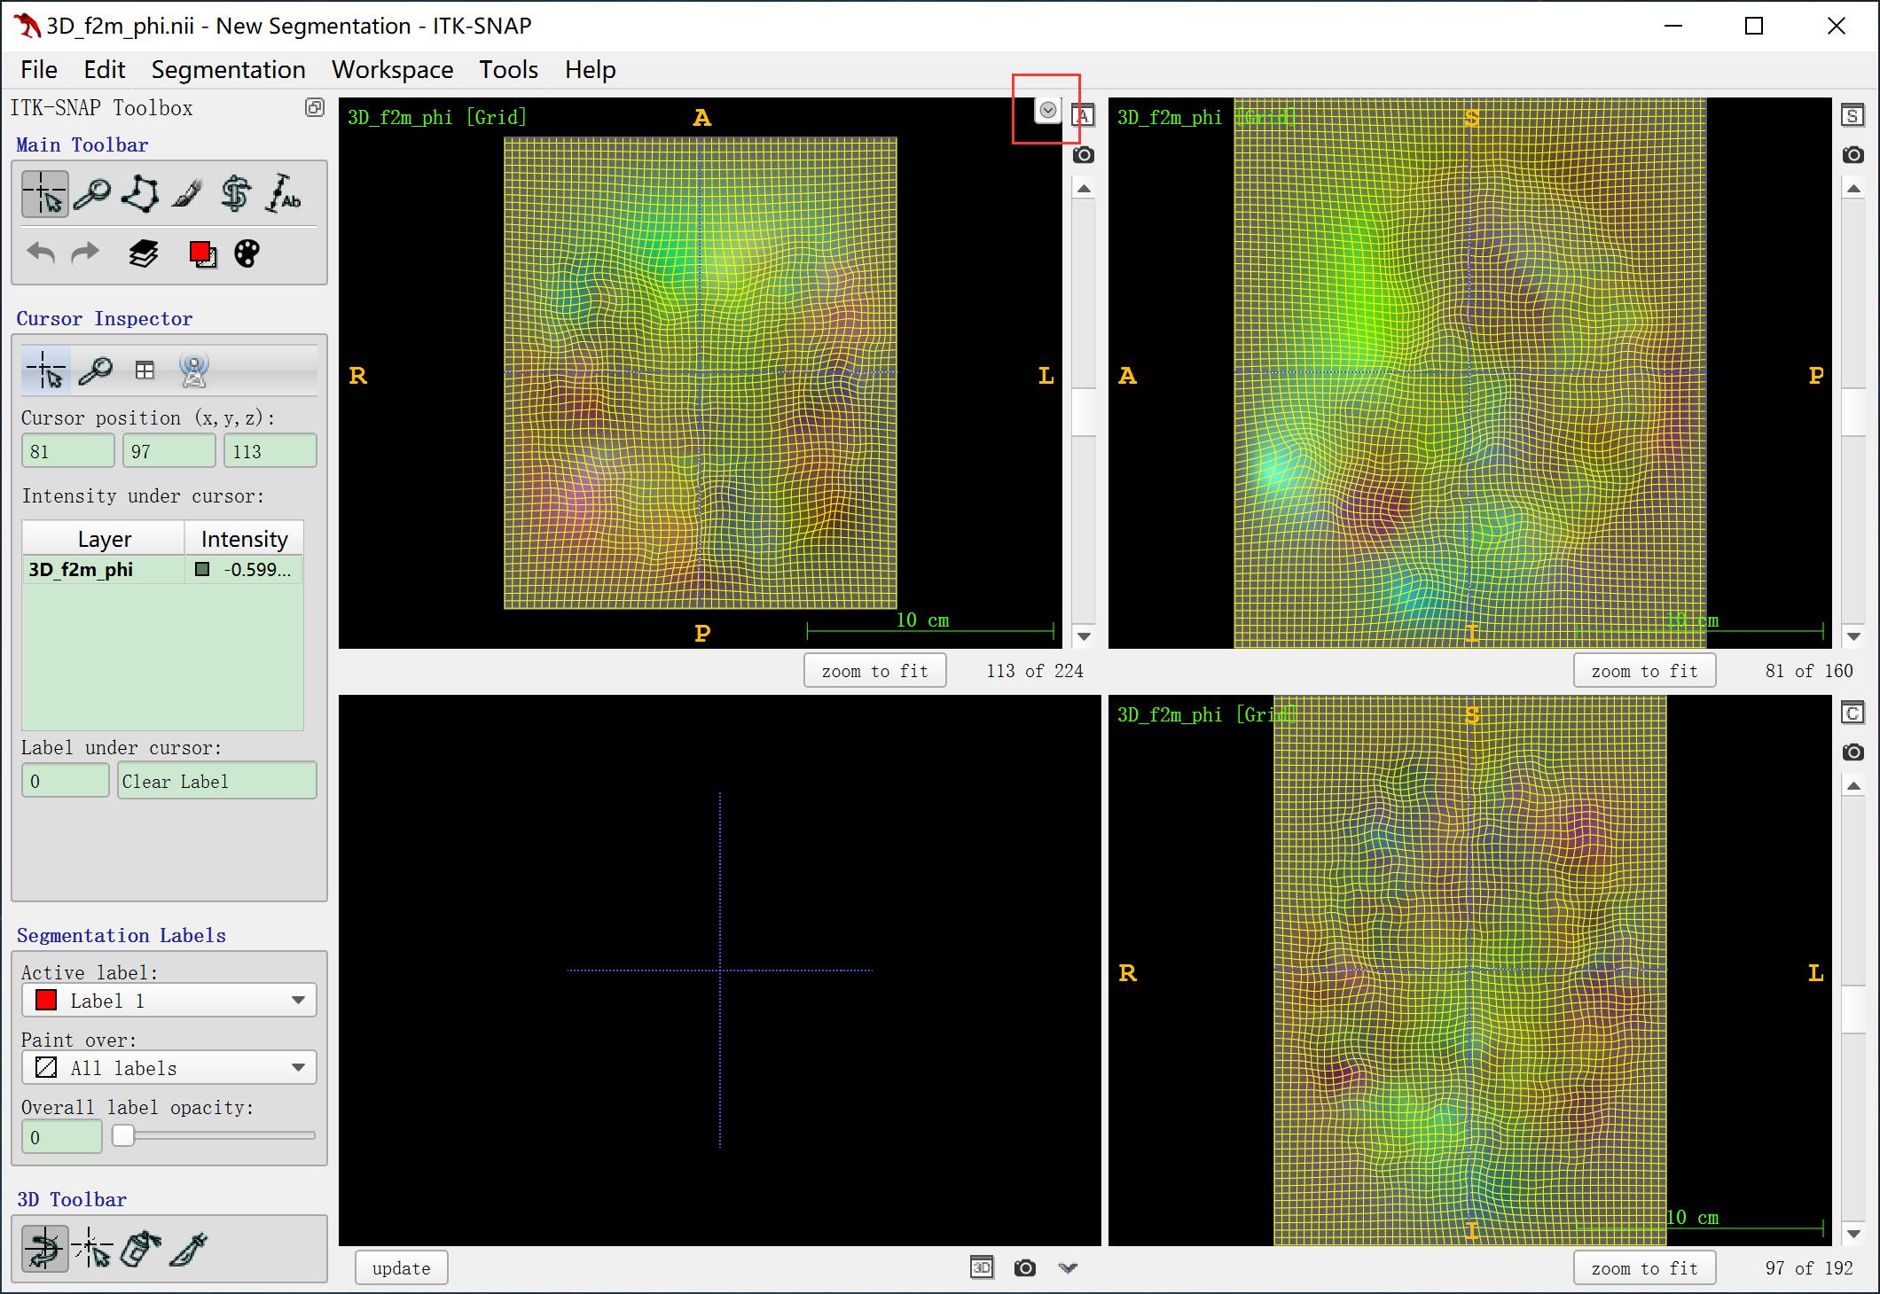Toggle axial view layout with A button
Image resolution: width=1880 pixels, height=1294 pixels.
(1083, 116)
